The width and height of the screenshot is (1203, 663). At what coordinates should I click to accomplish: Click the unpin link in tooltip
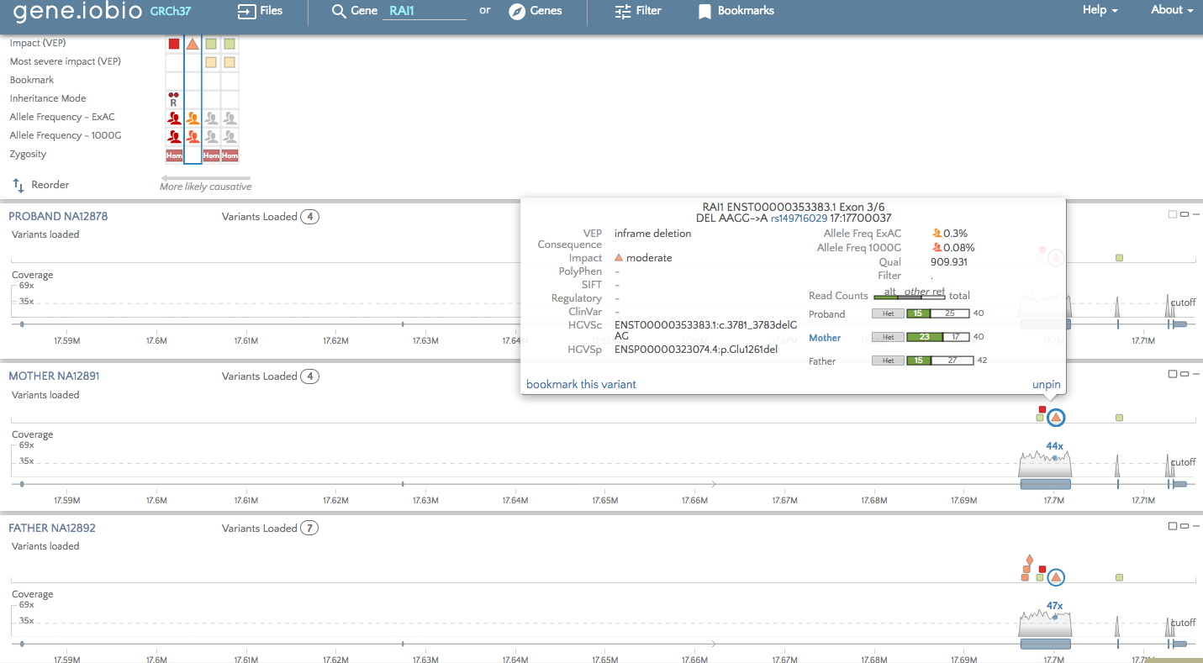(1046, 385)
